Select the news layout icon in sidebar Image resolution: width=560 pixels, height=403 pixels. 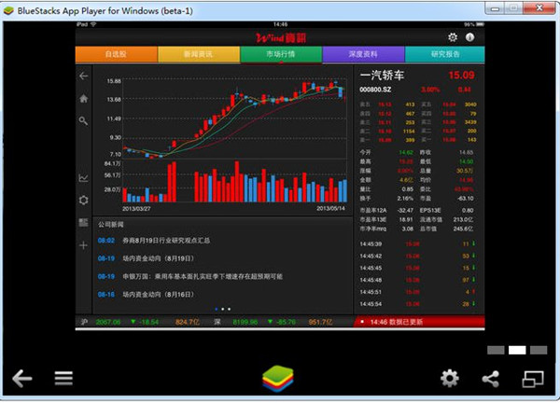(x=83, y=222)
